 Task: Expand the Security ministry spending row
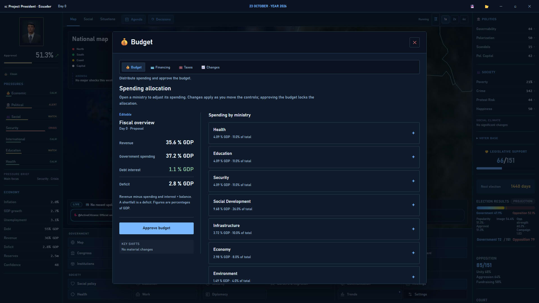pos(314,181)
